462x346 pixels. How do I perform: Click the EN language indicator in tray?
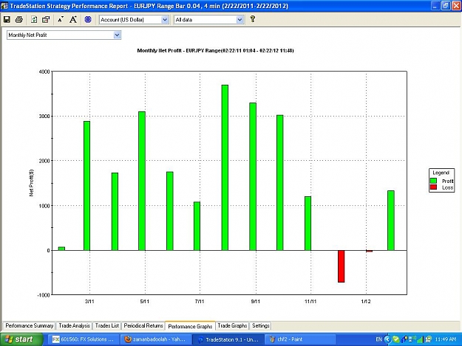point(379,339)
